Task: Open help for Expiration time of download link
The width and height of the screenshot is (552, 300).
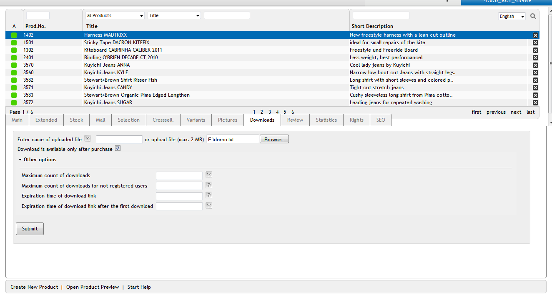Action: 209,195
